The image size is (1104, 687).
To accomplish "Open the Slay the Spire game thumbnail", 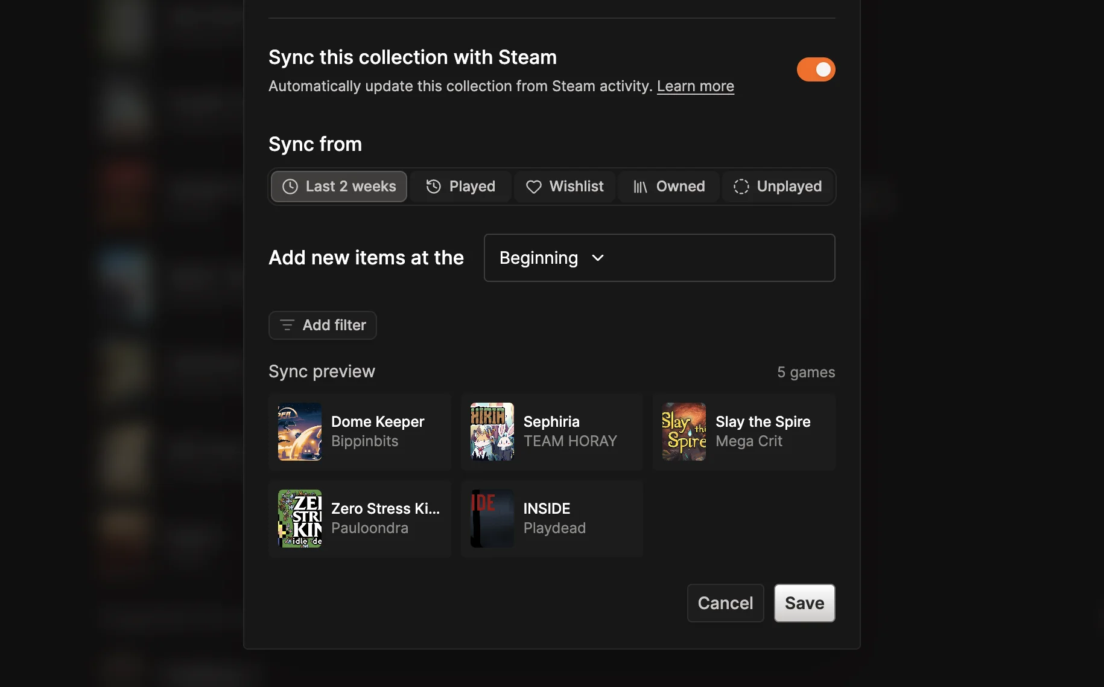I will coord(684,432).
